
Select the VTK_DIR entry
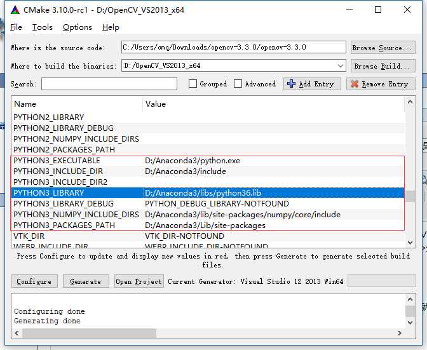click(x=29, y=236)
